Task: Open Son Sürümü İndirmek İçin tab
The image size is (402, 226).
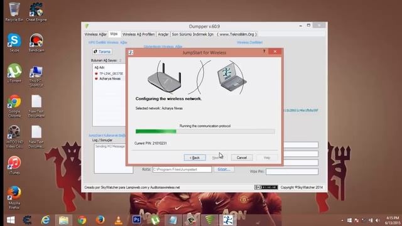Action: pyautogui.click(x=214, y=35)
